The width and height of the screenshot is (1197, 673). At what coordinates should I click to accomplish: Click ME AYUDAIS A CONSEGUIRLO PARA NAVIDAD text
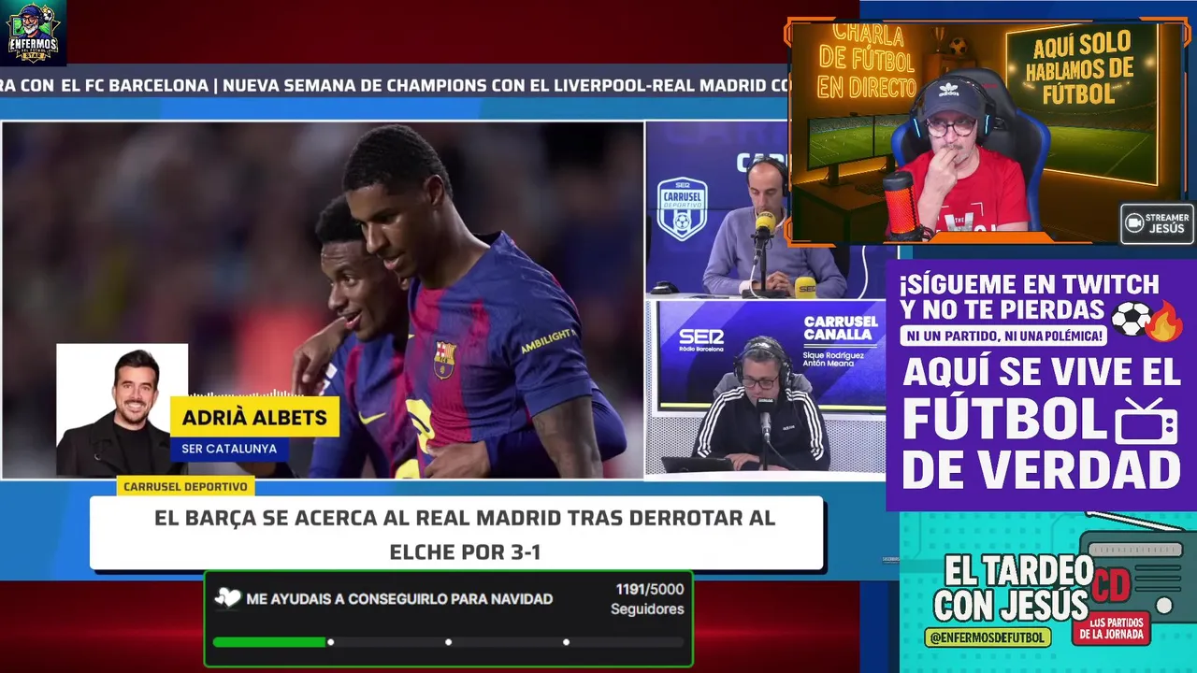(399, 599)
